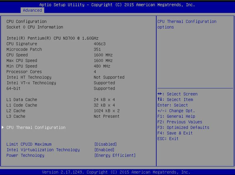Click the up-down arrows icon for Select Item
This screenshot has width=235, height=175.
pyautogui.click(x=161, y=100)
